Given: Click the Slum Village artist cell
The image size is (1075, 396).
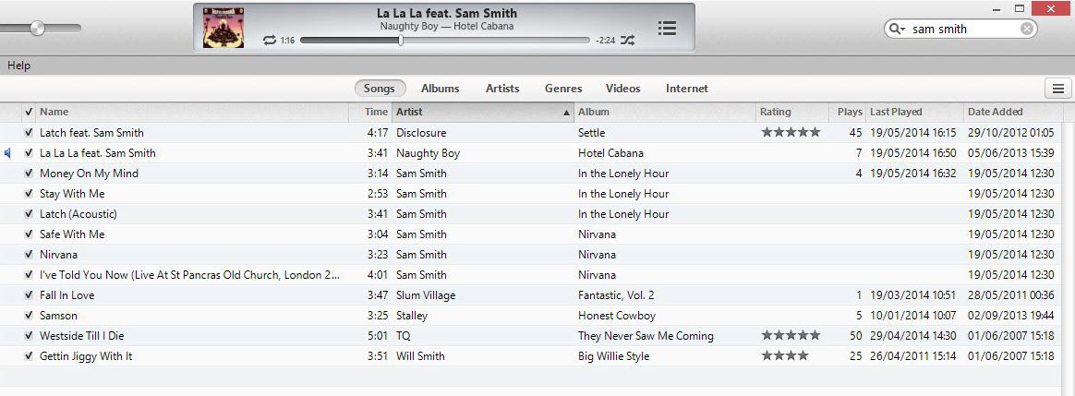Looking at the screenshot, I should coord(426,295).
